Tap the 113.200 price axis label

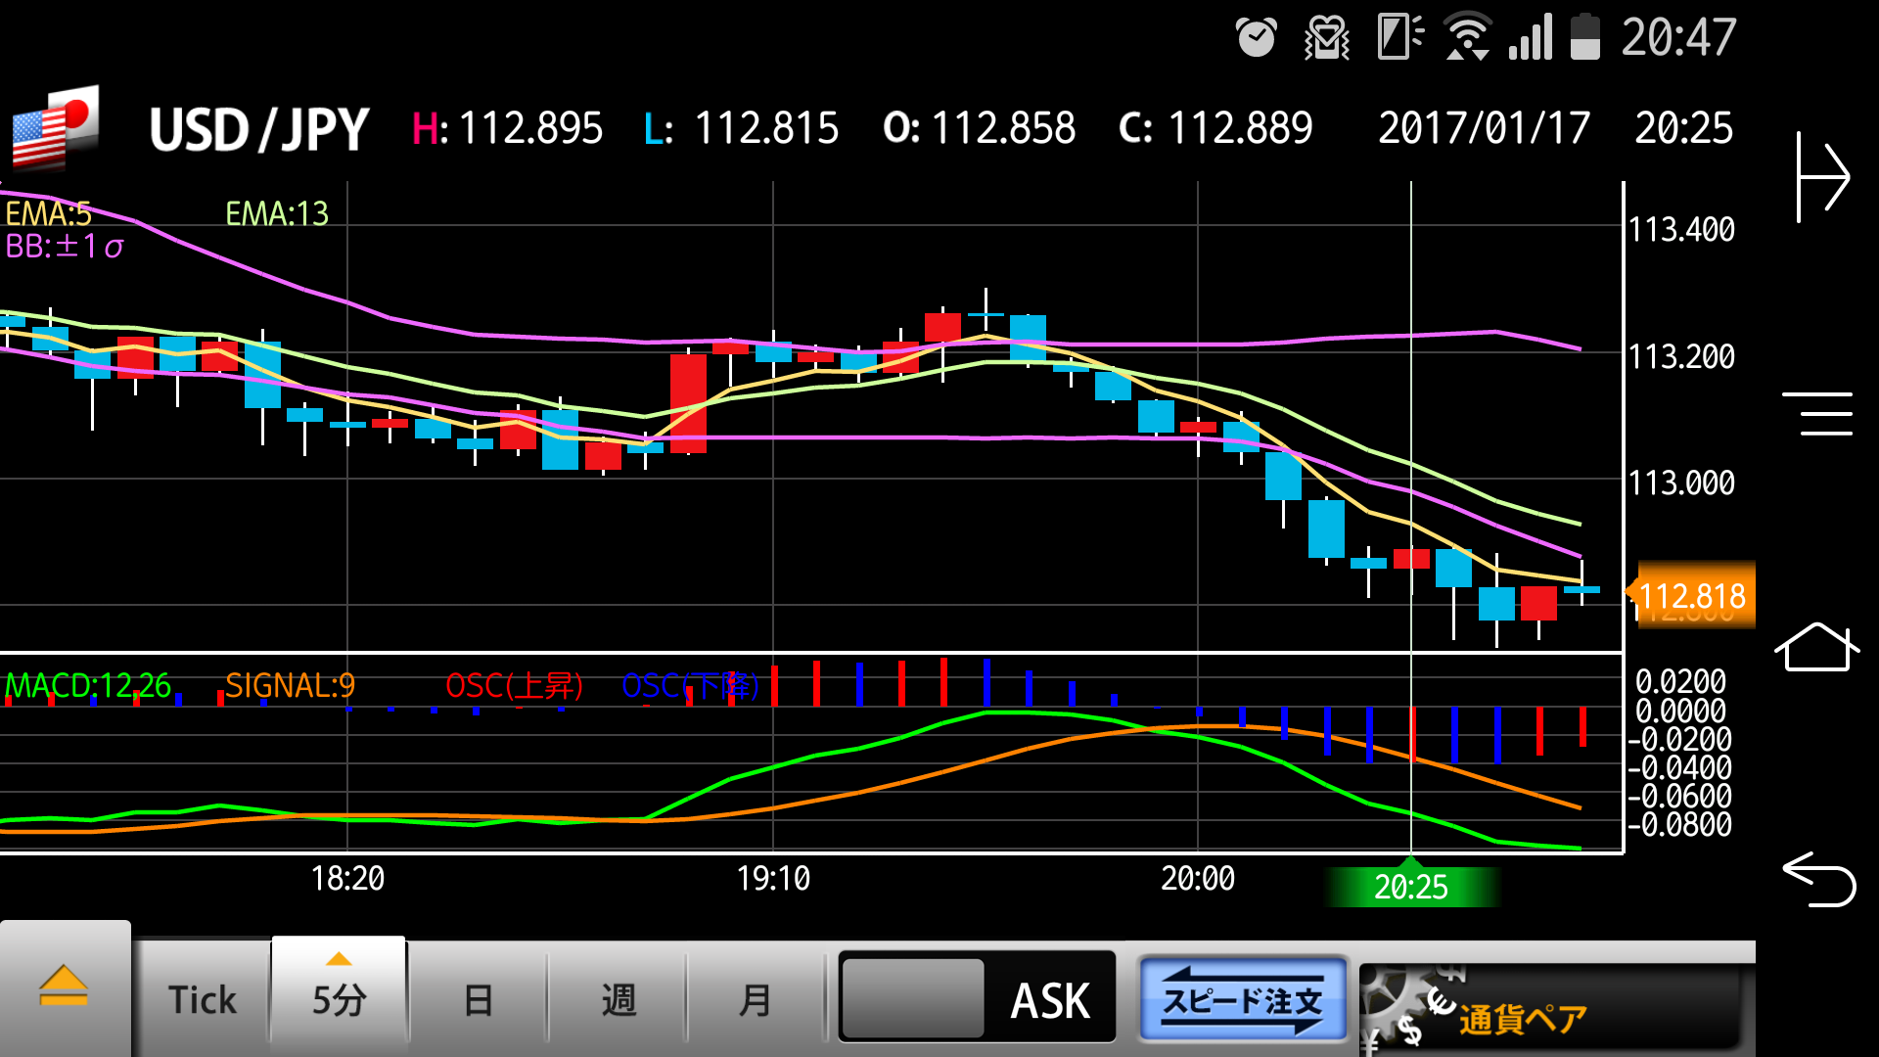(x=1680, y=356)
